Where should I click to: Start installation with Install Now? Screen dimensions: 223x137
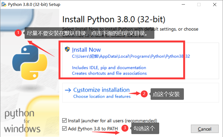[86, 50]
